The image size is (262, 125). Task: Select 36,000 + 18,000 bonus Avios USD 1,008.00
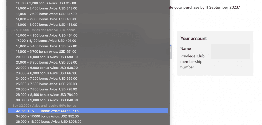tap(49, 122)
